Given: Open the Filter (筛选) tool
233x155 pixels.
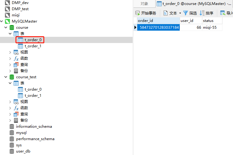Looking at the screenshot, I should (x=190, y=13).
